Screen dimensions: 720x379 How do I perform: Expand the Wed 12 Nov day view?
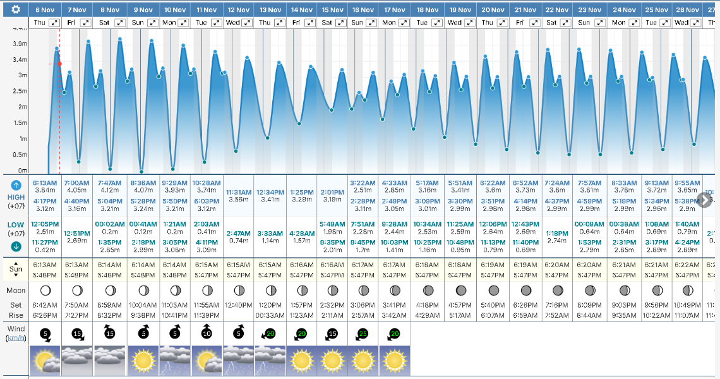coord(249,23)
